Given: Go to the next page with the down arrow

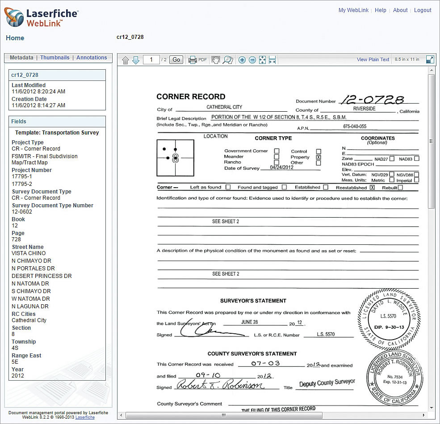Looking at the screenshot, I should click(x=136, y=60).
